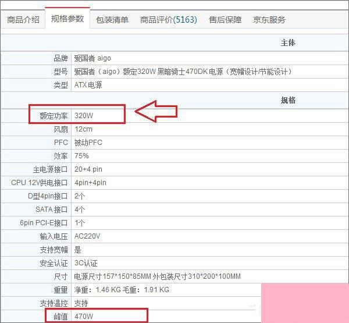Click the 被动PFC value
The width and height of the screenshot is (349, 323).
[88, 143]
